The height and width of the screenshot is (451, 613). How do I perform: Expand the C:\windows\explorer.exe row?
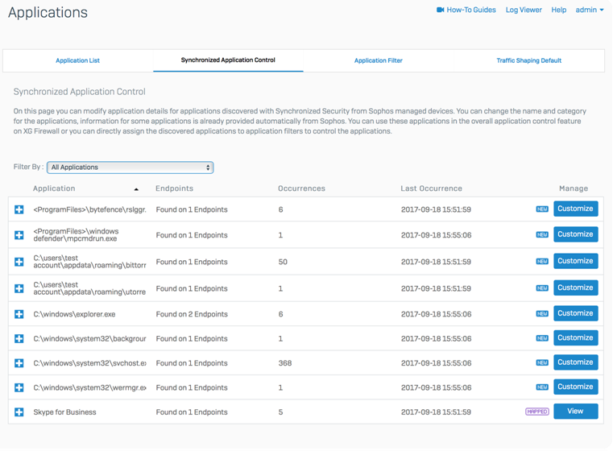19,314
